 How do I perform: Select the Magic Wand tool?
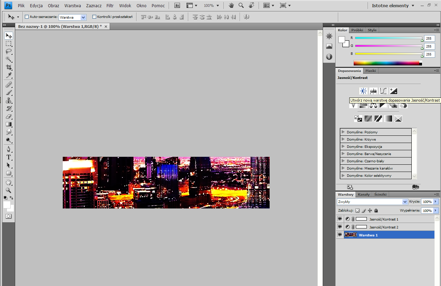tap(9, 60)
